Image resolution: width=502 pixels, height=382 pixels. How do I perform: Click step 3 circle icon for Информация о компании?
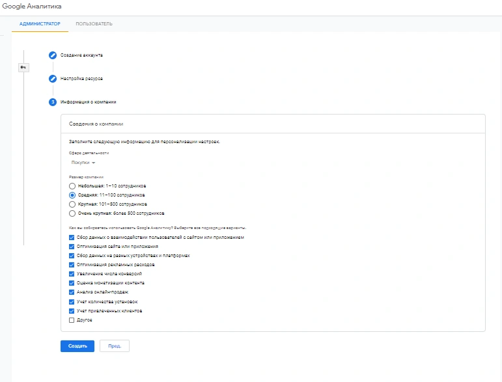click(x=53, y=102)
